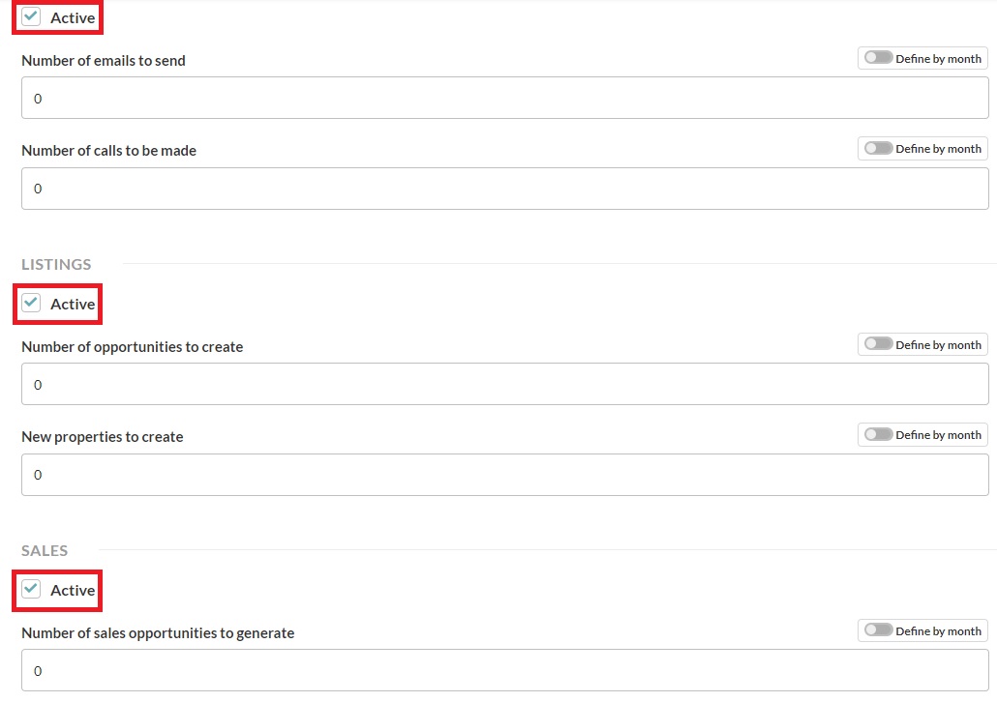
Task: Click the "Number of calls to be made" label
Action: point(108,150)
